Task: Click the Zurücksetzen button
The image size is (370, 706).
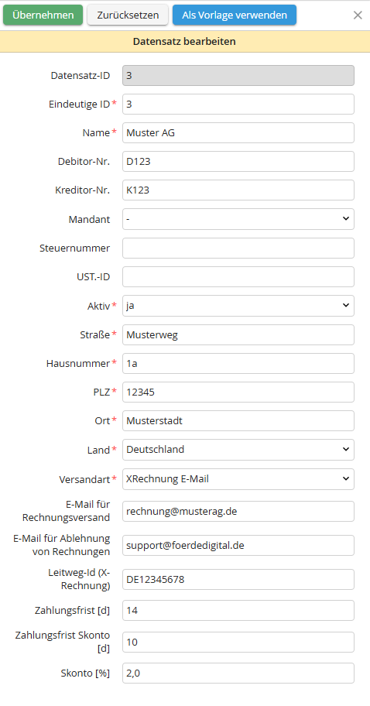Action: pyautogui.click(x=128, y=15)
